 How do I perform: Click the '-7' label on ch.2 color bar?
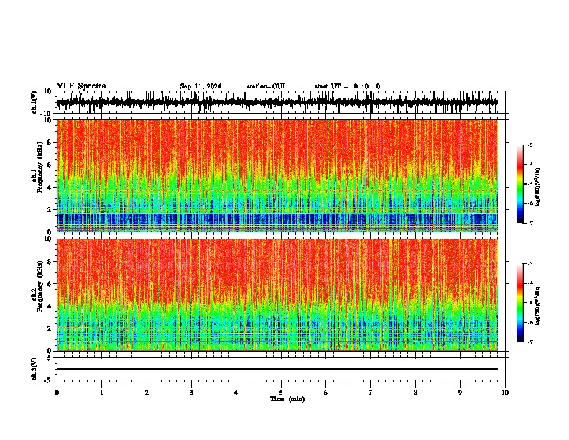(x=529, y=342)
